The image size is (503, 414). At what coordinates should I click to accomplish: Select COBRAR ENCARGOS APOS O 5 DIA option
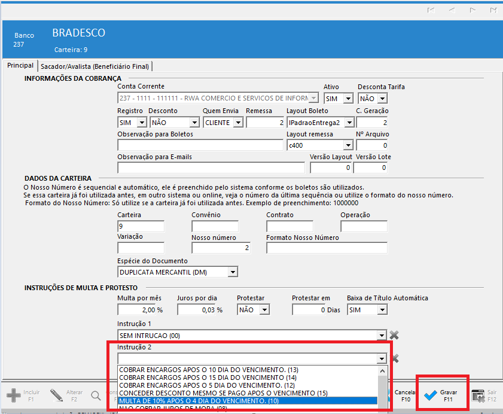coord(248,385)
